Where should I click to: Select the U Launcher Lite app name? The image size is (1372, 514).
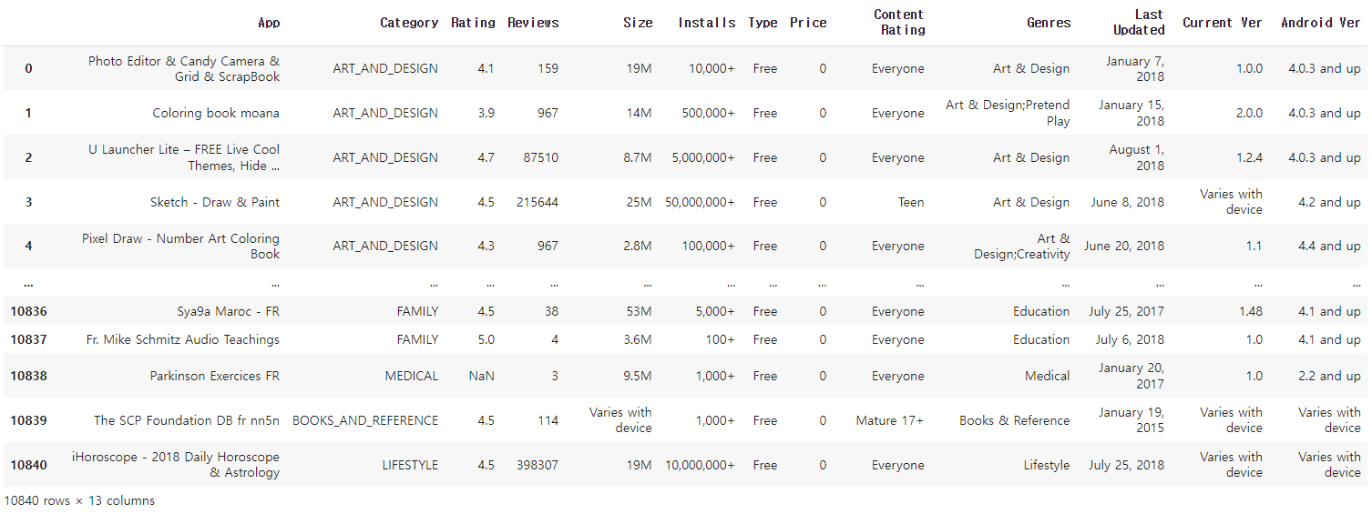pos(184,157)
